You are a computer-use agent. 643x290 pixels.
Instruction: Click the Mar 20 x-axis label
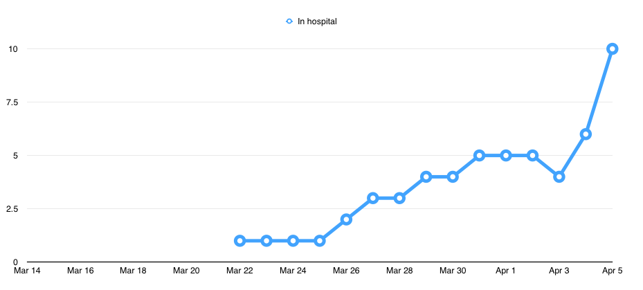point(186,271)
